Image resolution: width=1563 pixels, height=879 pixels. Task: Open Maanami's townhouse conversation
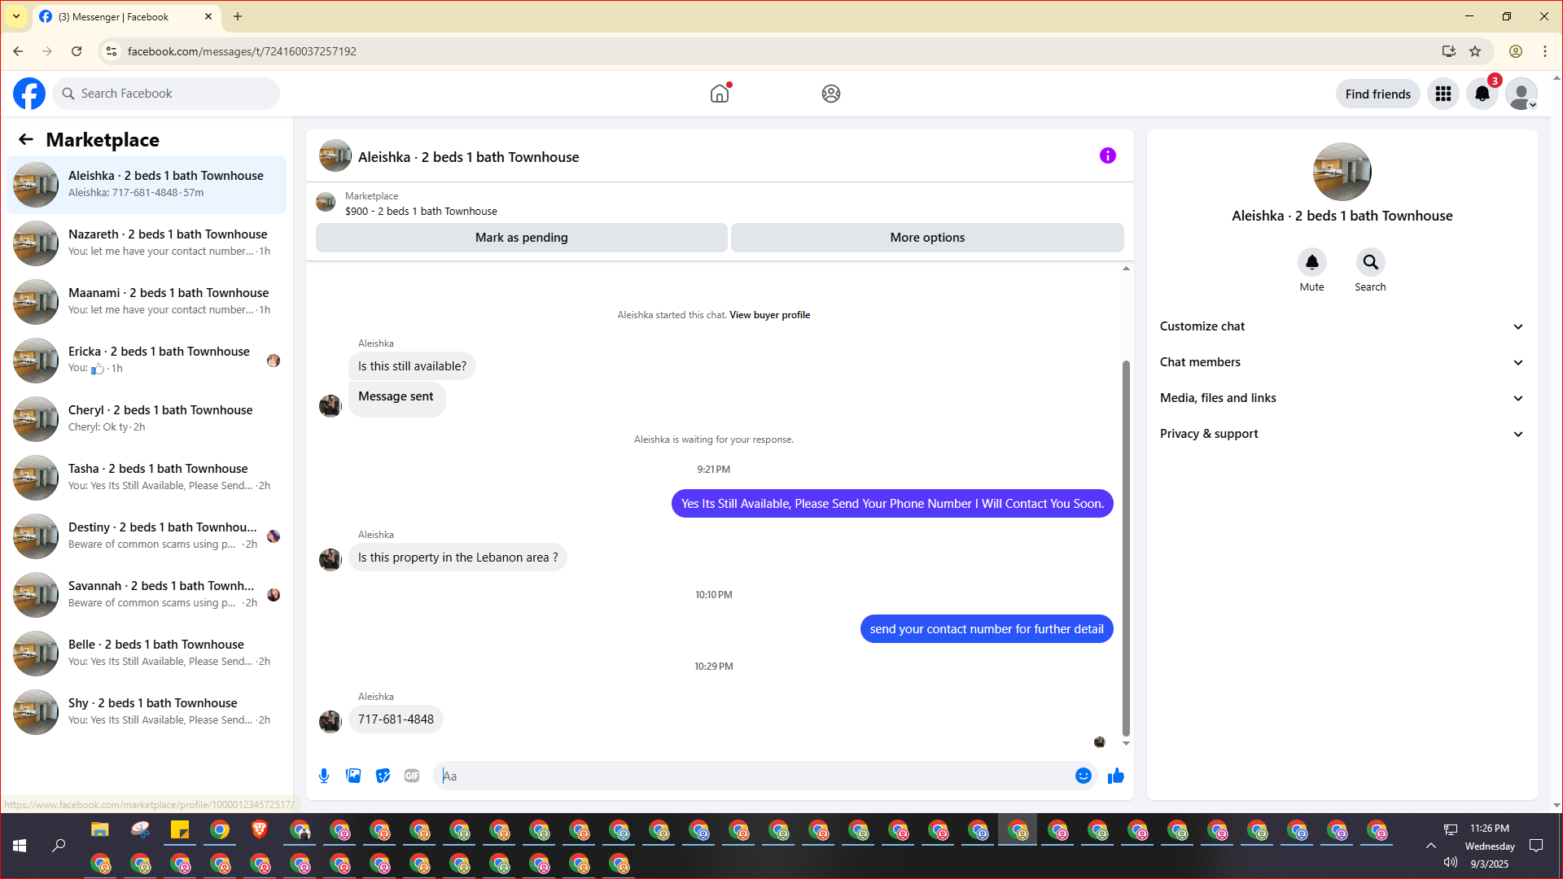click(x=147, y=301)
